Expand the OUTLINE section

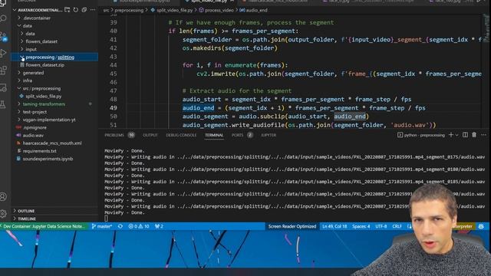tap(26, 212)
